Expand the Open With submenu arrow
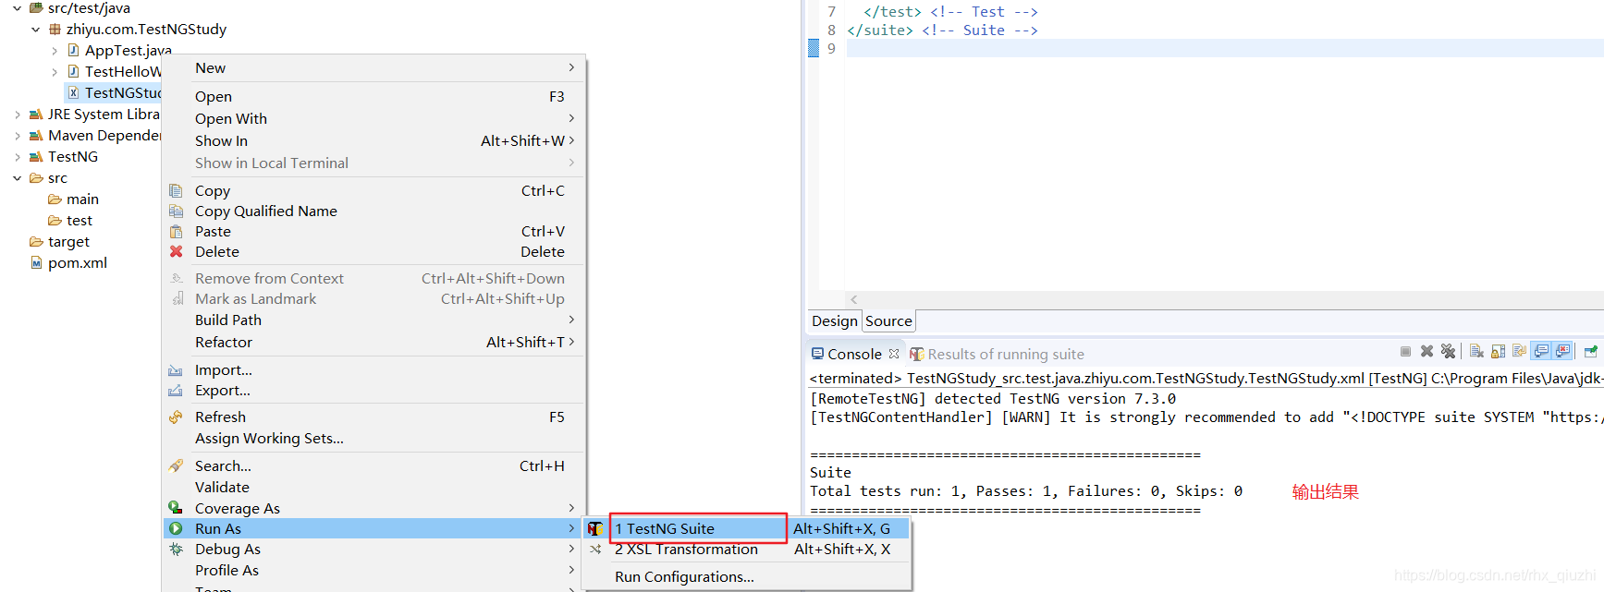The height and width of the screenshot is (592, 1604). click(571, 118)
